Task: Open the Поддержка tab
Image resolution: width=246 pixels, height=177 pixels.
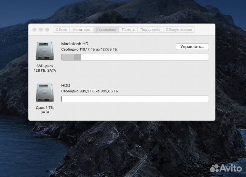Action: tap(150, 30)
